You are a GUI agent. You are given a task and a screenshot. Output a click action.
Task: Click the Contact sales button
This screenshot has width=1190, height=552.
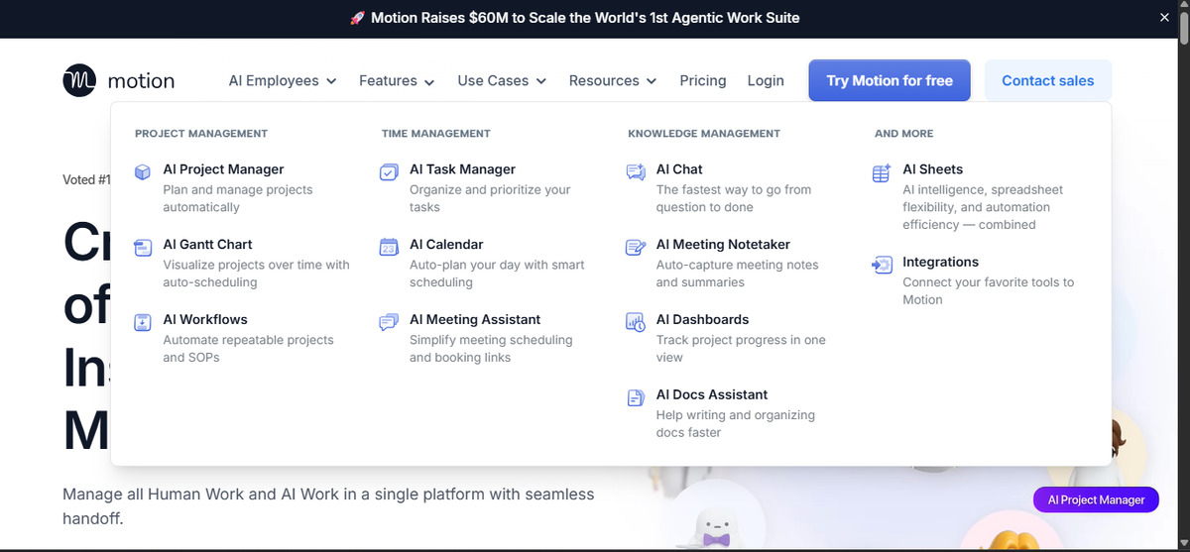coord(1047,81)
